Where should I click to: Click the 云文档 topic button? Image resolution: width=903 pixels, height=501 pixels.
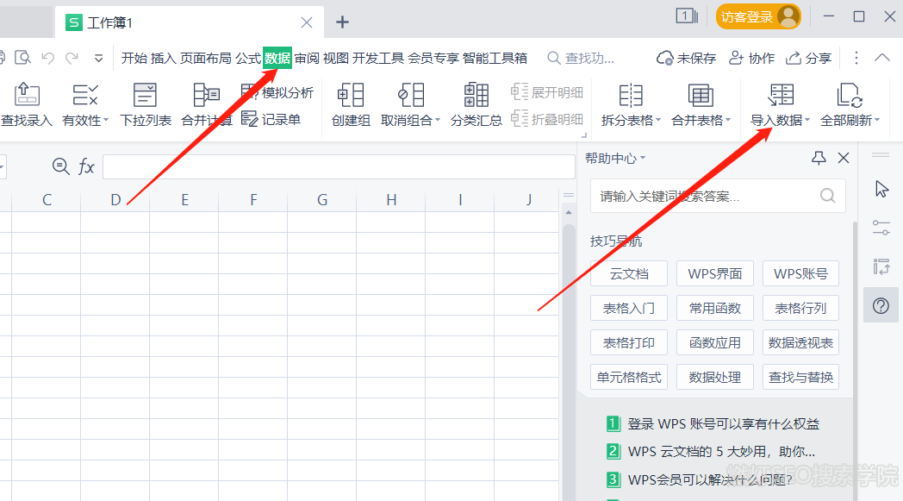click(x=629, y=273)
